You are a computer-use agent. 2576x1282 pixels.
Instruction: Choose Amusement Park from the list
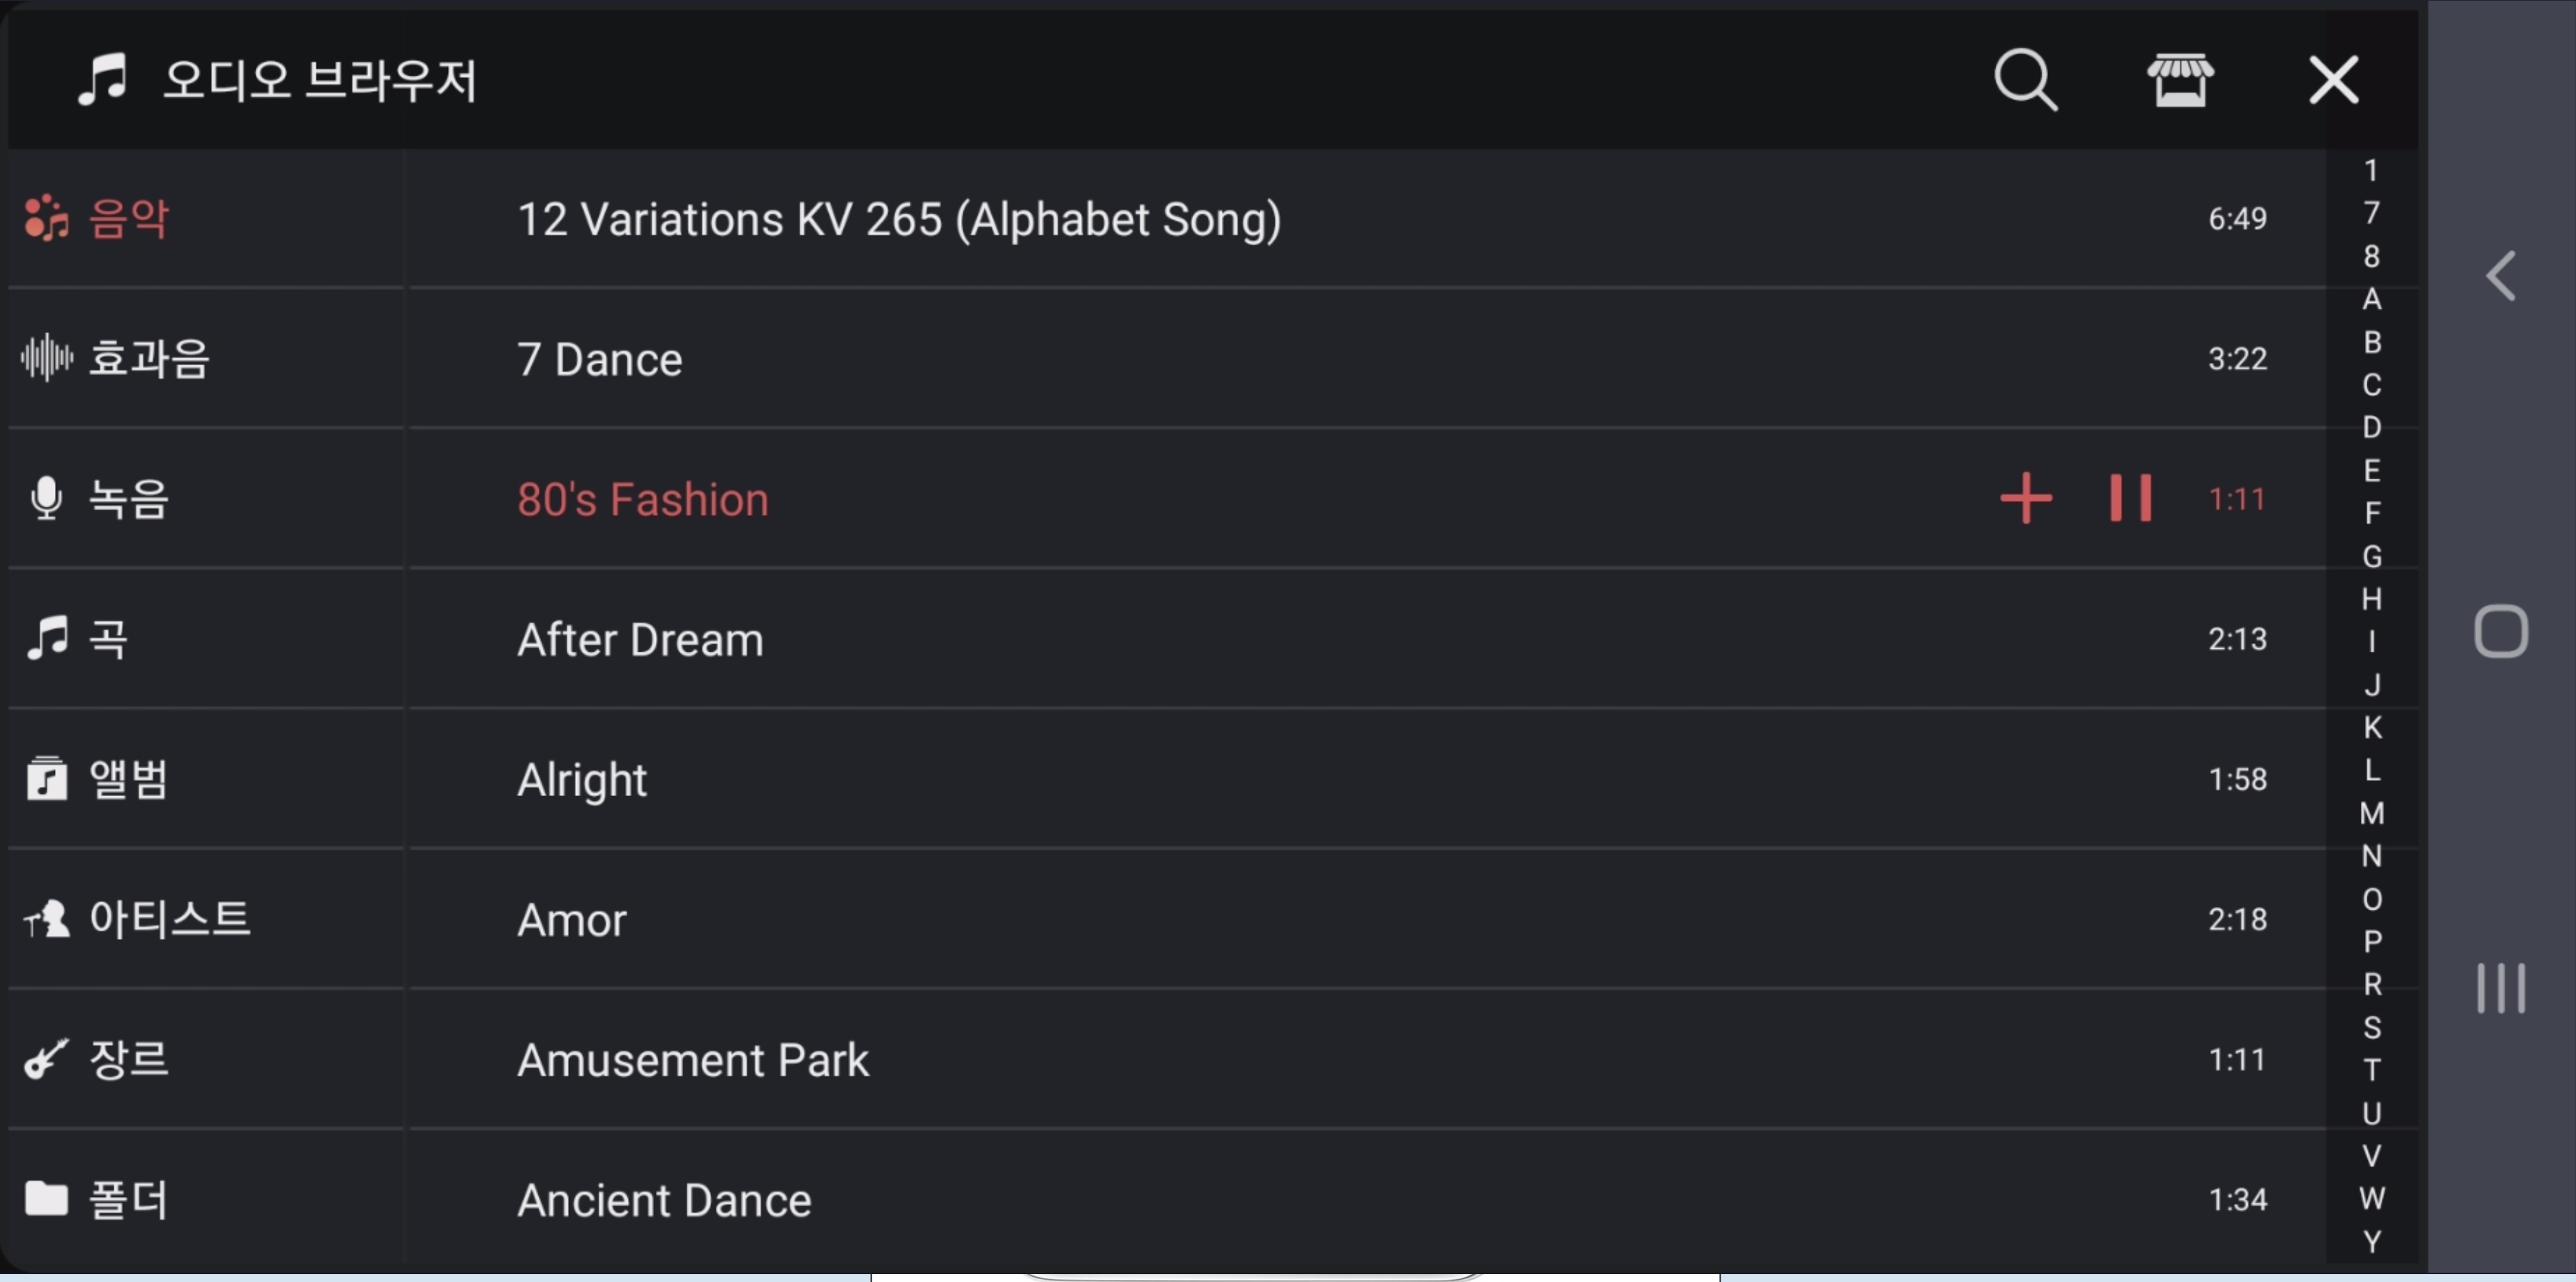692,1059
